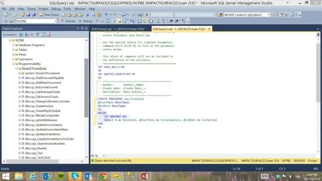Switch to the SQLQuery2.sql tab

coord(118,29)
